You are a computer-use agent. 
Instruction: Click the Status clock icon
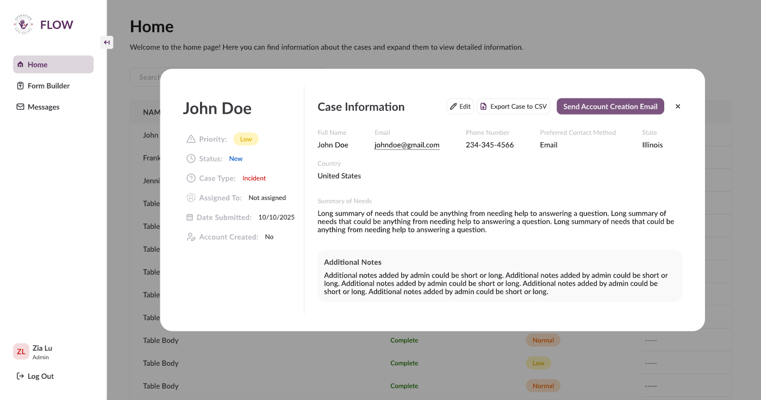click(x=191, y=159)
